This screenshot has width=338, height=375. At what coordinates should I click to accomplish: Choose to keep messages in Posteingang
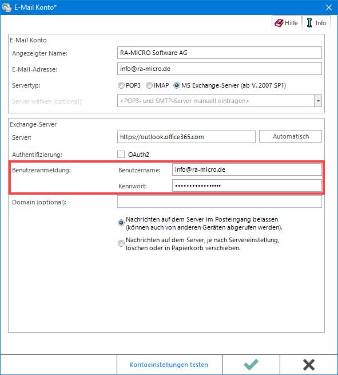(121, 223)
